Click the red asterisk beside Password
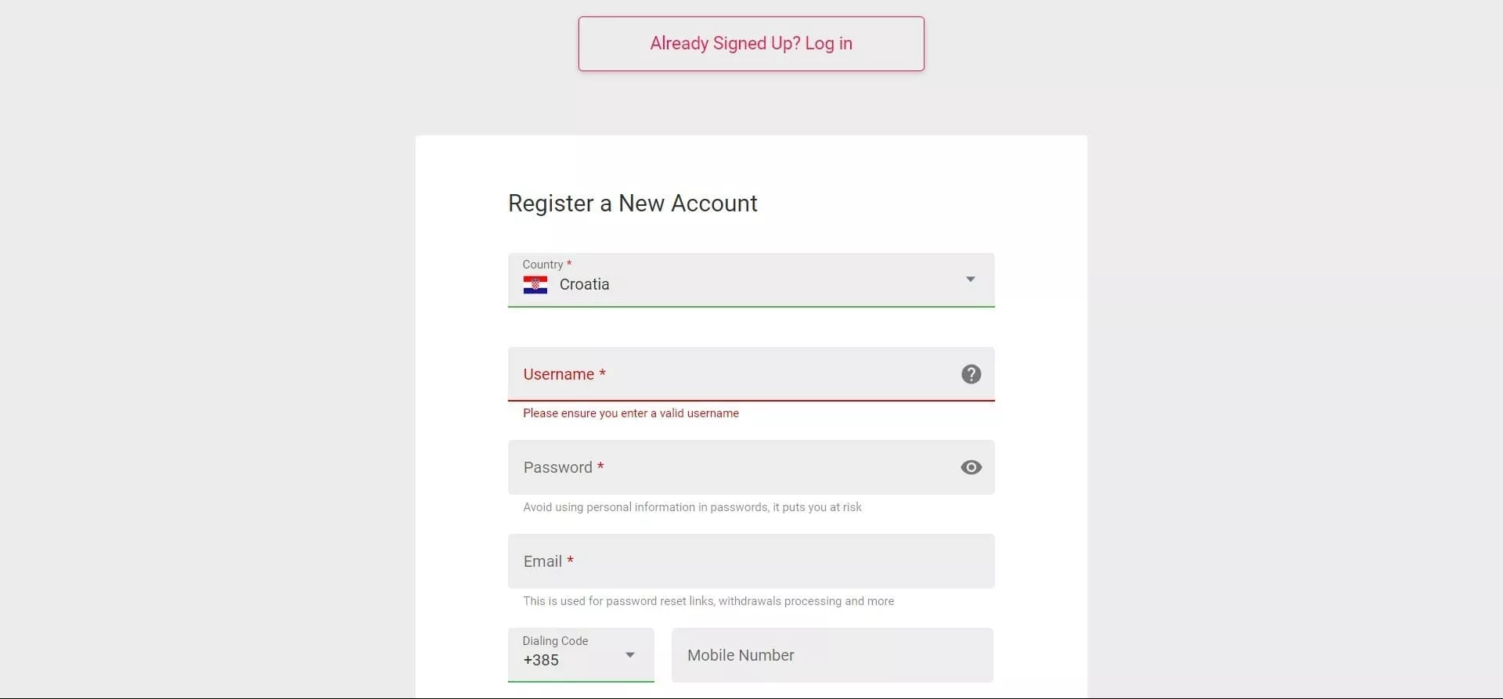 tap(600, 467)
